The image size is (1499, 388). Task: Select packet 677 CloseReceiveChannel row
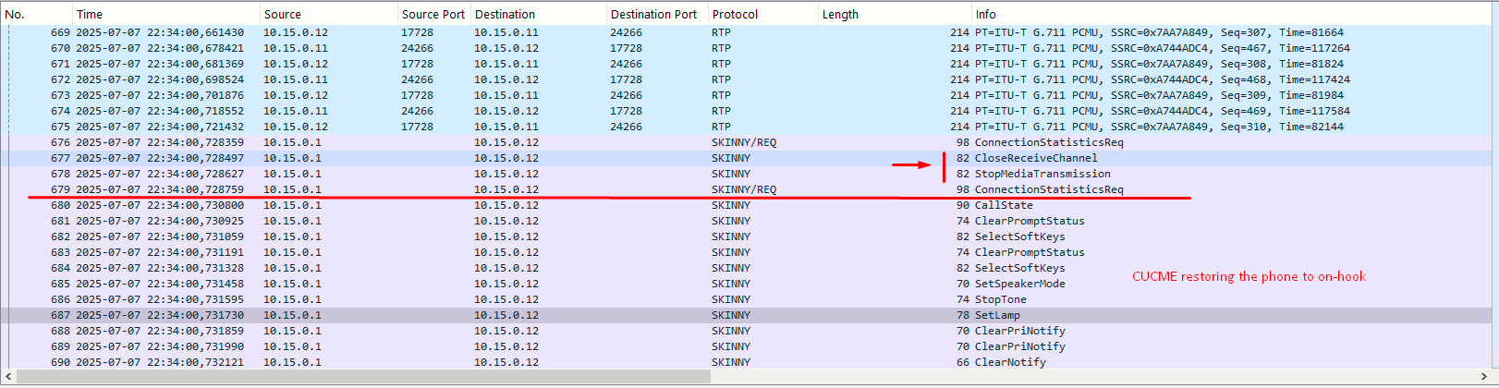pos(749,158)
